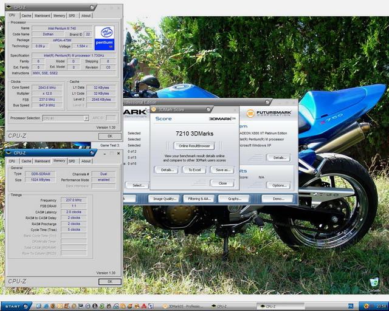Viewport: 389px width, 311px height.
Task: Open Filtering & AA... settings
Action: (199, 199)
